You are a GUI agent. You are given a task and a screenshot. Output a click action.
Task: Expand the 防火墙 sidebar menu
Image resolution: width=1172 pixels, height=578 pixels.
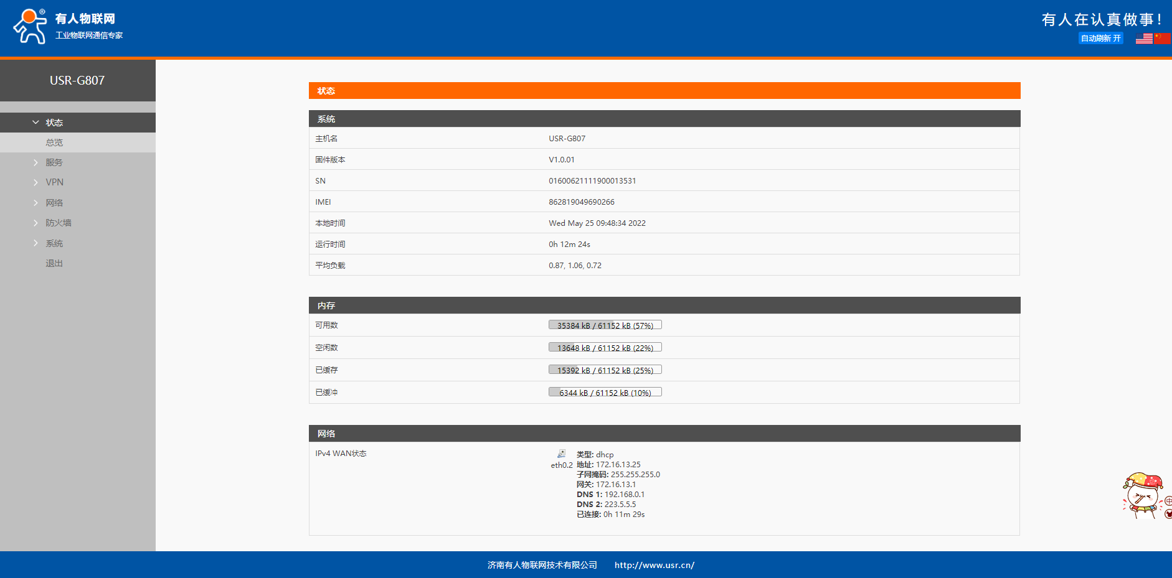(58, 223)
